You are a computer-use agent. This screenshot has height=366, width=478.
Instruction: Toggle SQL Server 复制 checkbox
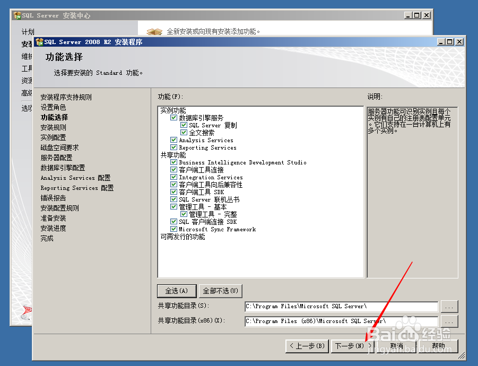[x=184, y=125]
